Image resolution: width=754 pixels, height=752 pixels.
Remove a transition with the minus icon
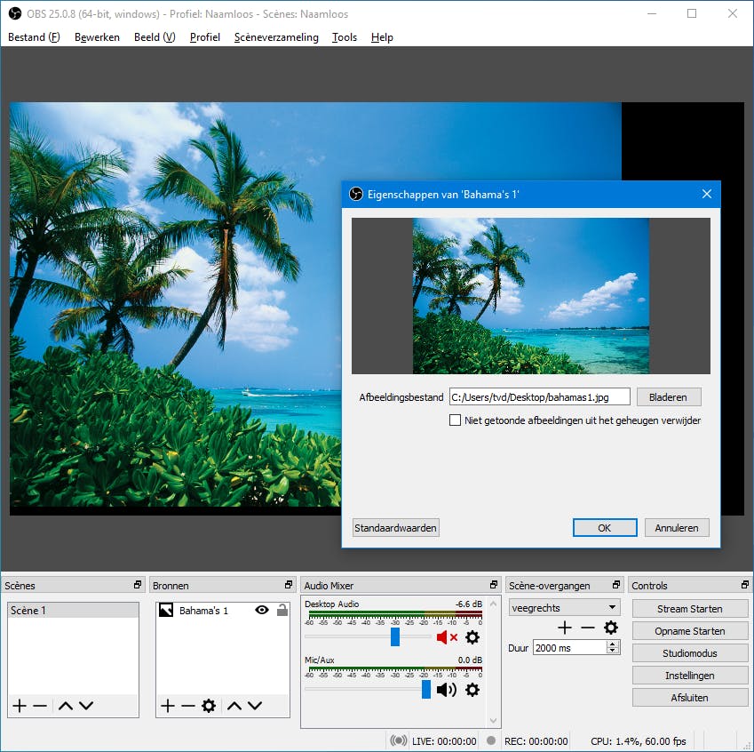586,628
